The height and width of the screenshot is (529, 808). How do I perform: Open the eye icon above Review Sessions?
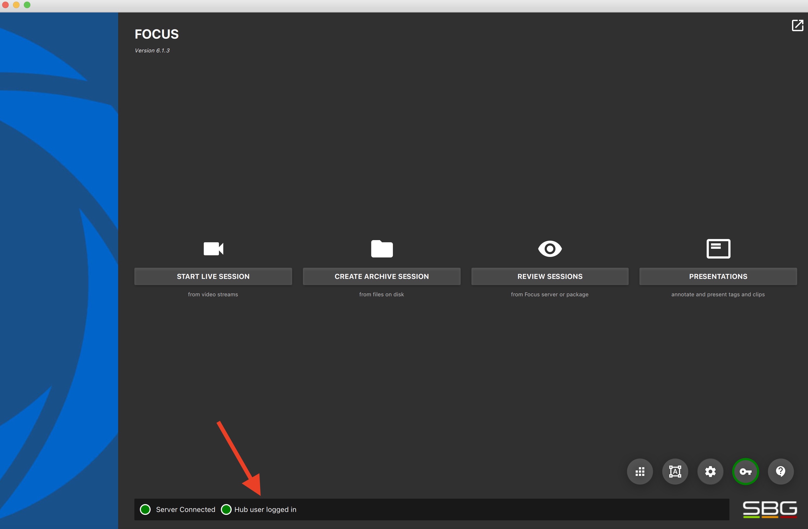point(549,248)
